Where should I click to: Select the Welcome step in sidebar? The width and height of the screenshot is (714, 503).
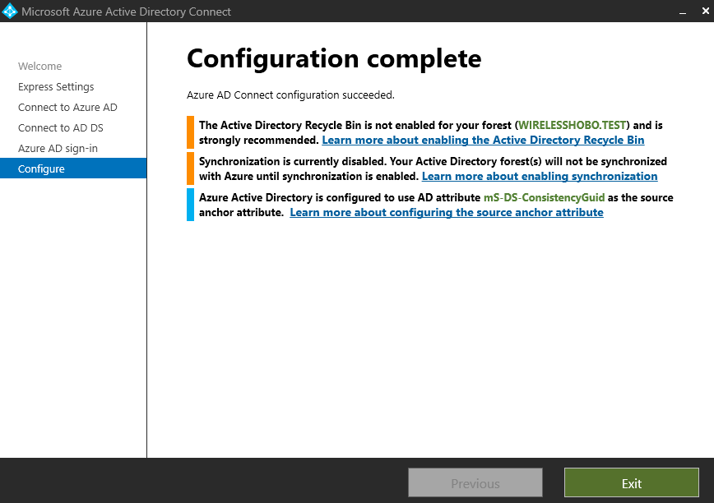pos(39,67)
